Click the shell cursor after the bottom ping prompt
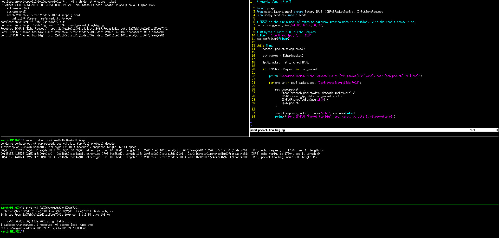 click(x=27, y=231)
